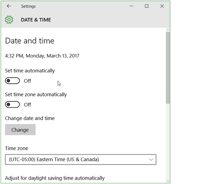Go back using the arrow in title bar

9,6
